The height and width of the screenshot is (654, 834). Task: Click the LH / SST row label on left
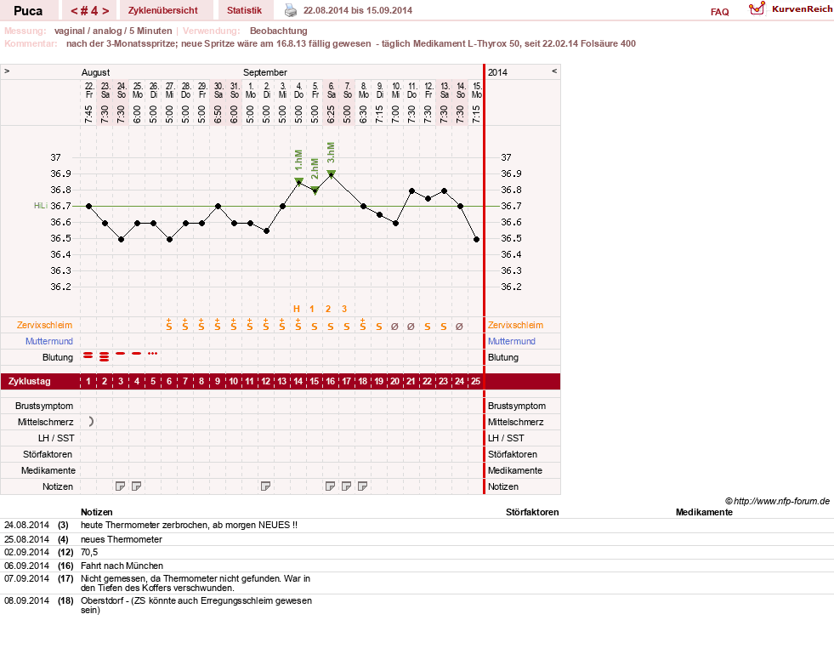point(56,438)
